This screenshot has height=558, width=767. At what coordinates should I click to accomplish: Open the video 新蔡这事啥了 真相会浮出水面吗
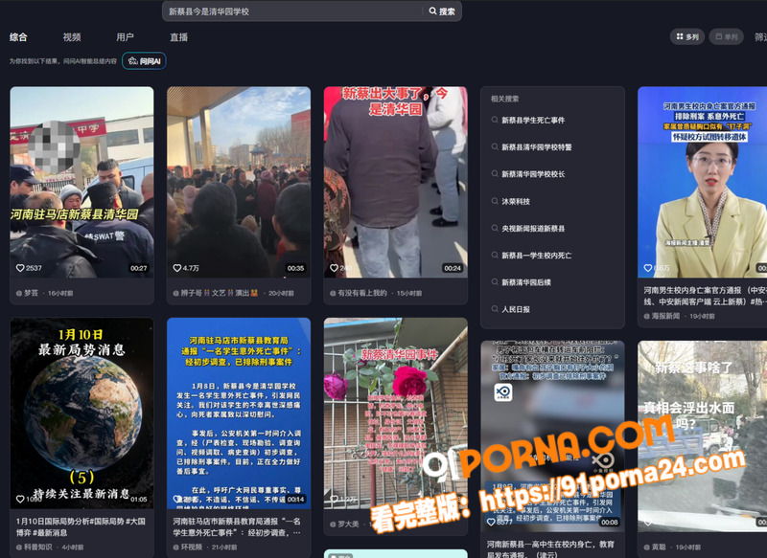click(703, 435)
